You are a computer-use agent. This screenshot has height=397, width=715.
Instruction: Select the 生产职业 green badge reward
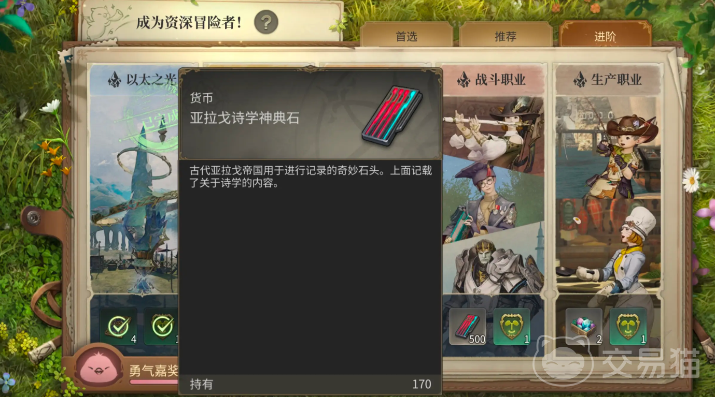pyautogui.click(x=628, y=327)
